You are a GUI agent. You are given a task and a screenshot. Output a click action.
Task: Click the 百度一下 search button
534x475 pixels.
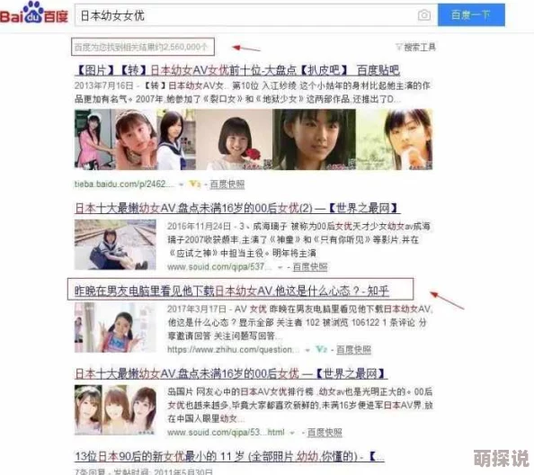coord(471,15)
